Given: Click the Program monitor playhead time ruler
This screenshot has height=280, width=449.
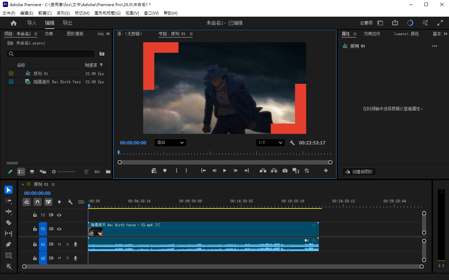Looking at the screenshot, I should [225, 153].
